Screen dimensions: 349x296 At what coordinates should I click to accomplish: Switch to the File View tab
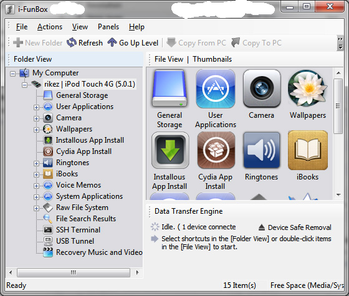click(x=169, y=59)
